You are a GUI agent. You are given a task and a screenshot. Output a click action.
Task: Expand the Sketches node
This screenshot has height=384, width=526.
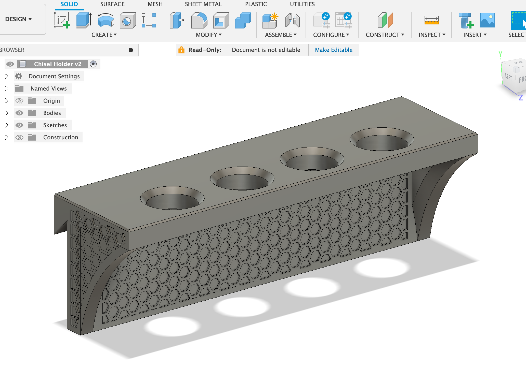pyautogui.click(x=7, y=125)
